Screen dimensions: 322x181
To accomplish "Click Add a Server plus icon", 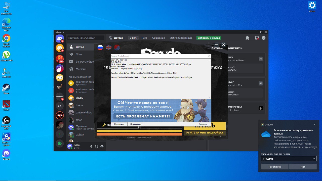I will [60, 134].
